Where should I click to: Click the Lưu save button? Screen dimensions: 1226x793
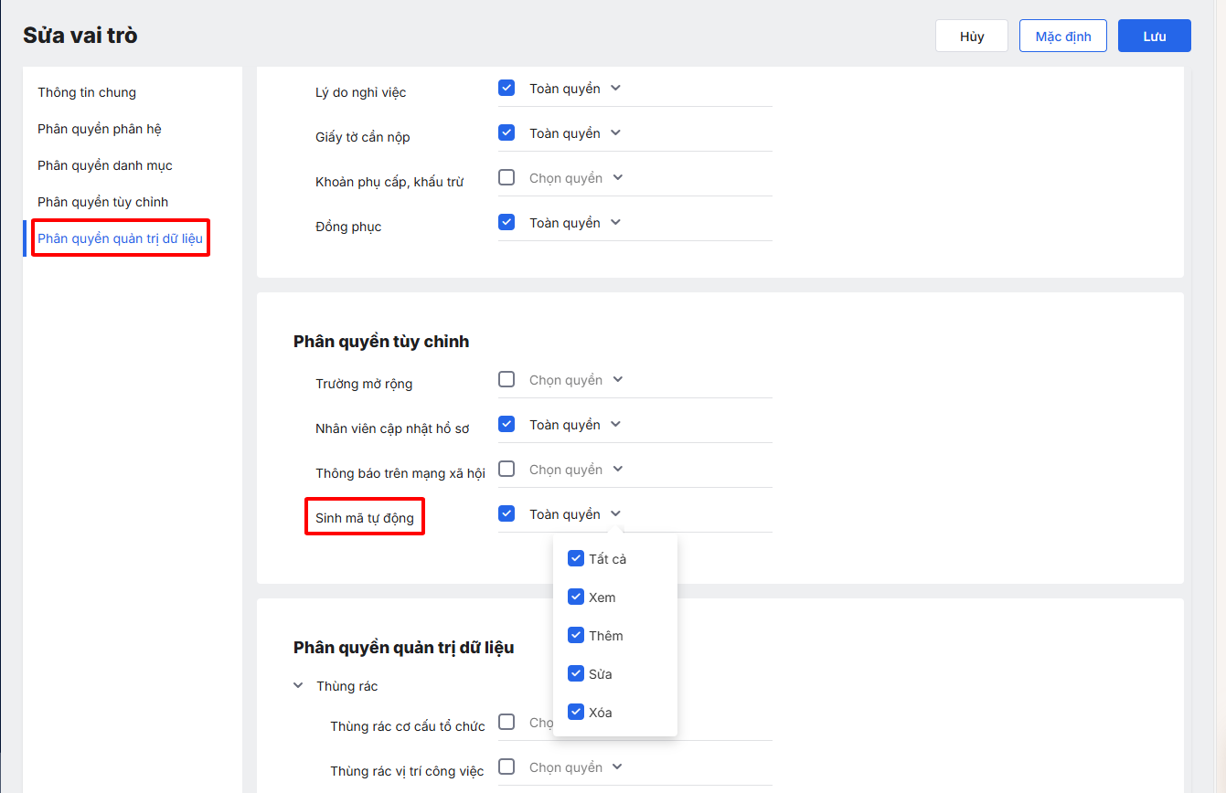pos(1154,37)
